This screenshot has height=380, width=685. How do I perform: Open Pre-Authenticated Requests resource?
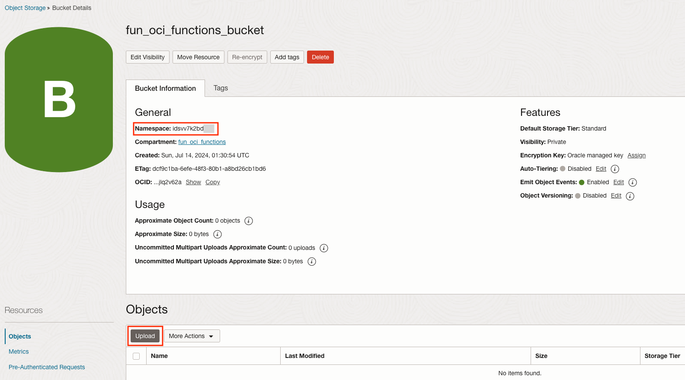point(47,367)
